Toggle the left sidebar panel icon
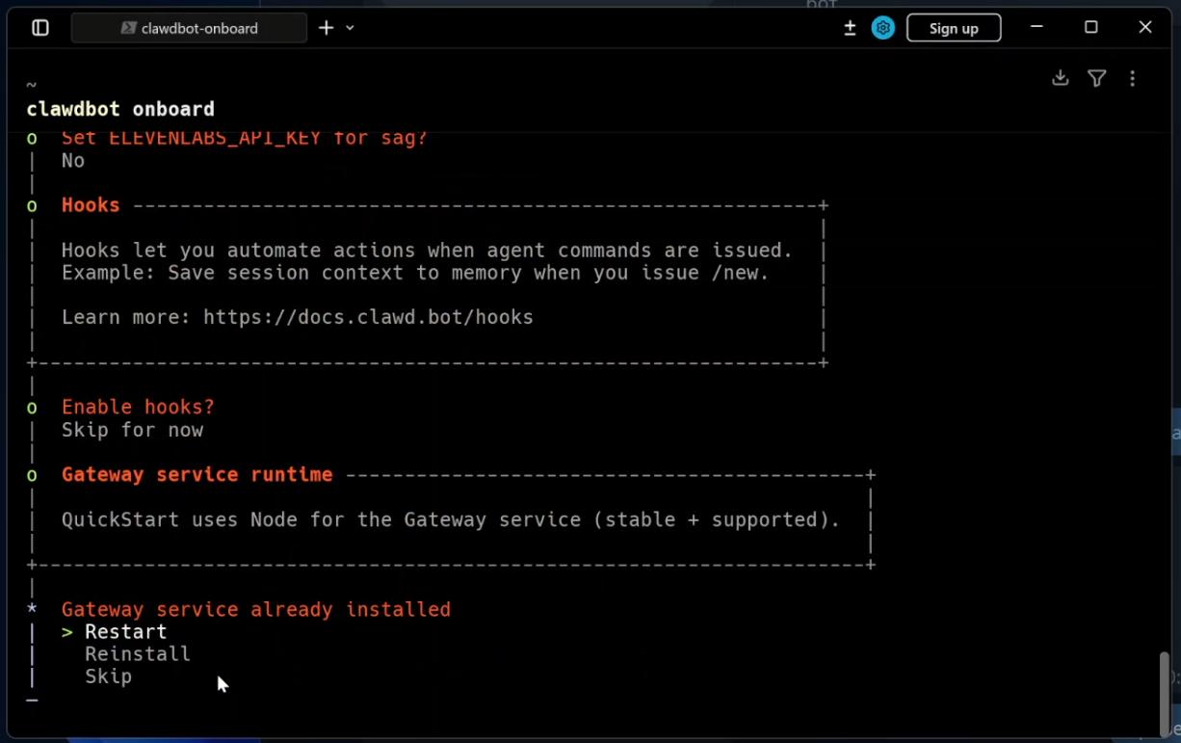1181x743 pixels. point(40,28)
